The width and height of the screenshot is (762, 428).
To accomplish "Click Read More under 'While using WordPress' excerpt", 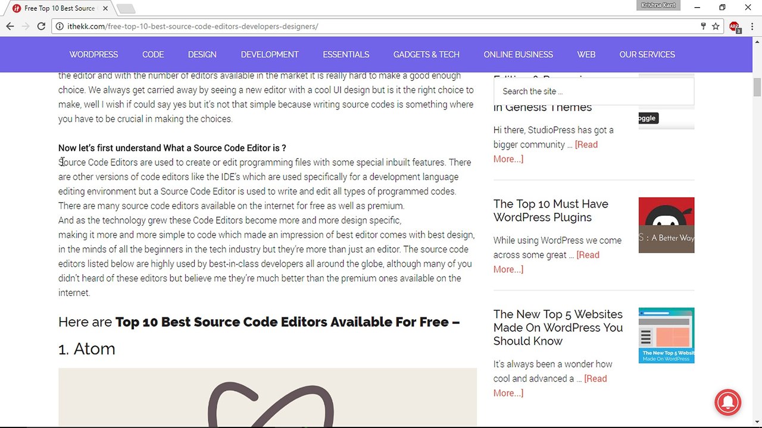I will [x=546, y=262].
